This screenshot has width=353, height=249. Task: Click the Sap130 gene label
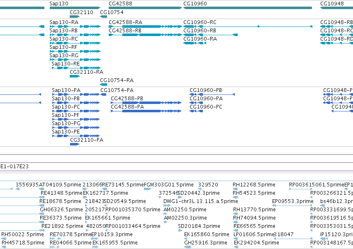pyautogui.click(x=59, y=4)
